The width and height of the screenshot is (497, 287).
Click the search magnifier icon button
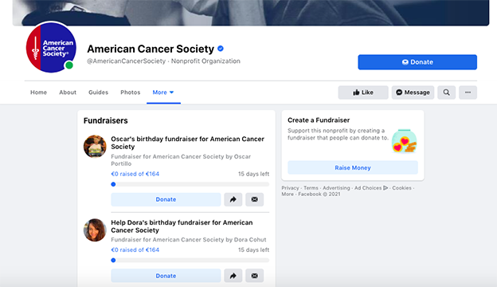(446, 92)
